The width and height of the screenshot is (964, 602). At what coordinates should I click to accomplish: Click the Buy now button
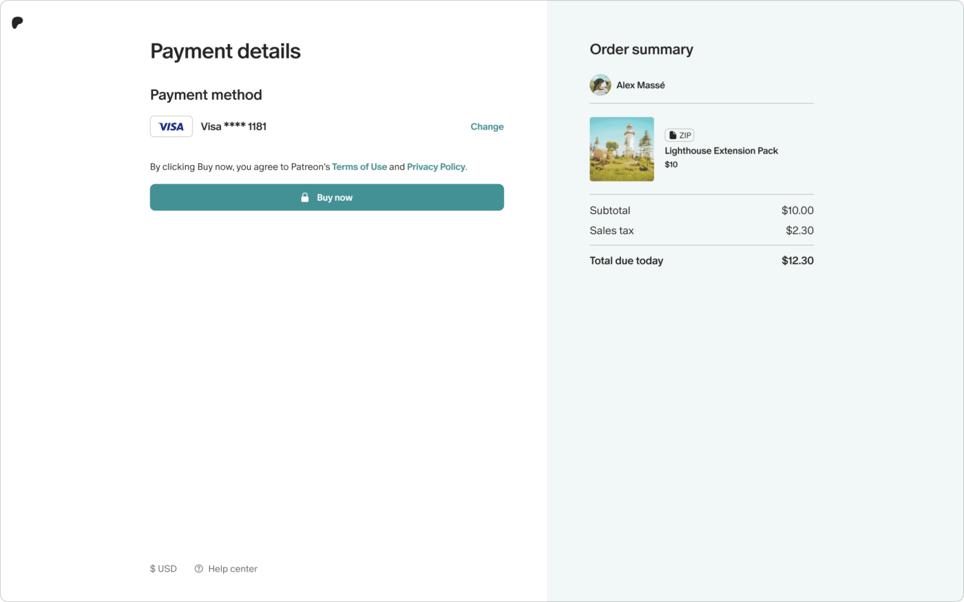tap(327, 197)
